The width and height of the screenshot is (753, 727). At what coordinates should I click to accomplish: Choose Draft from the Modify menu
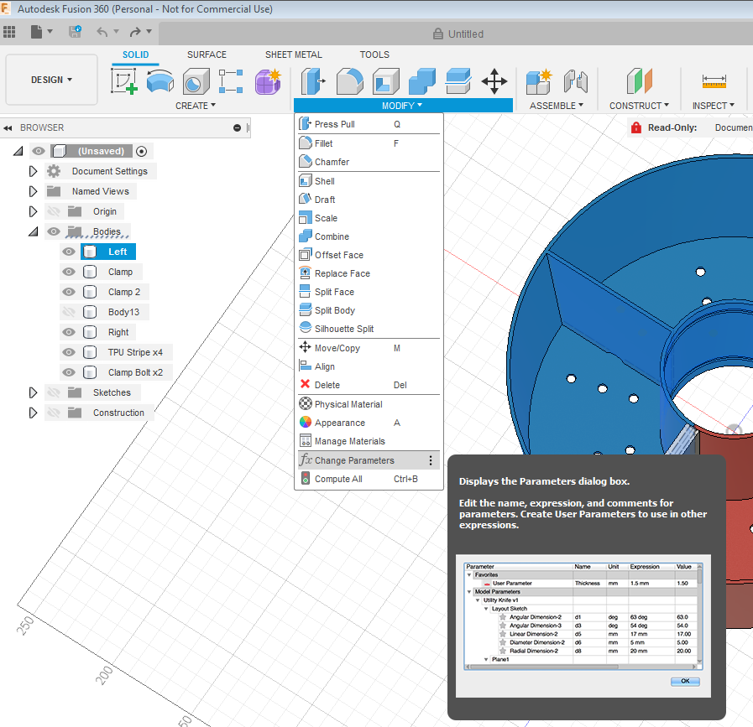pos(369,200)
